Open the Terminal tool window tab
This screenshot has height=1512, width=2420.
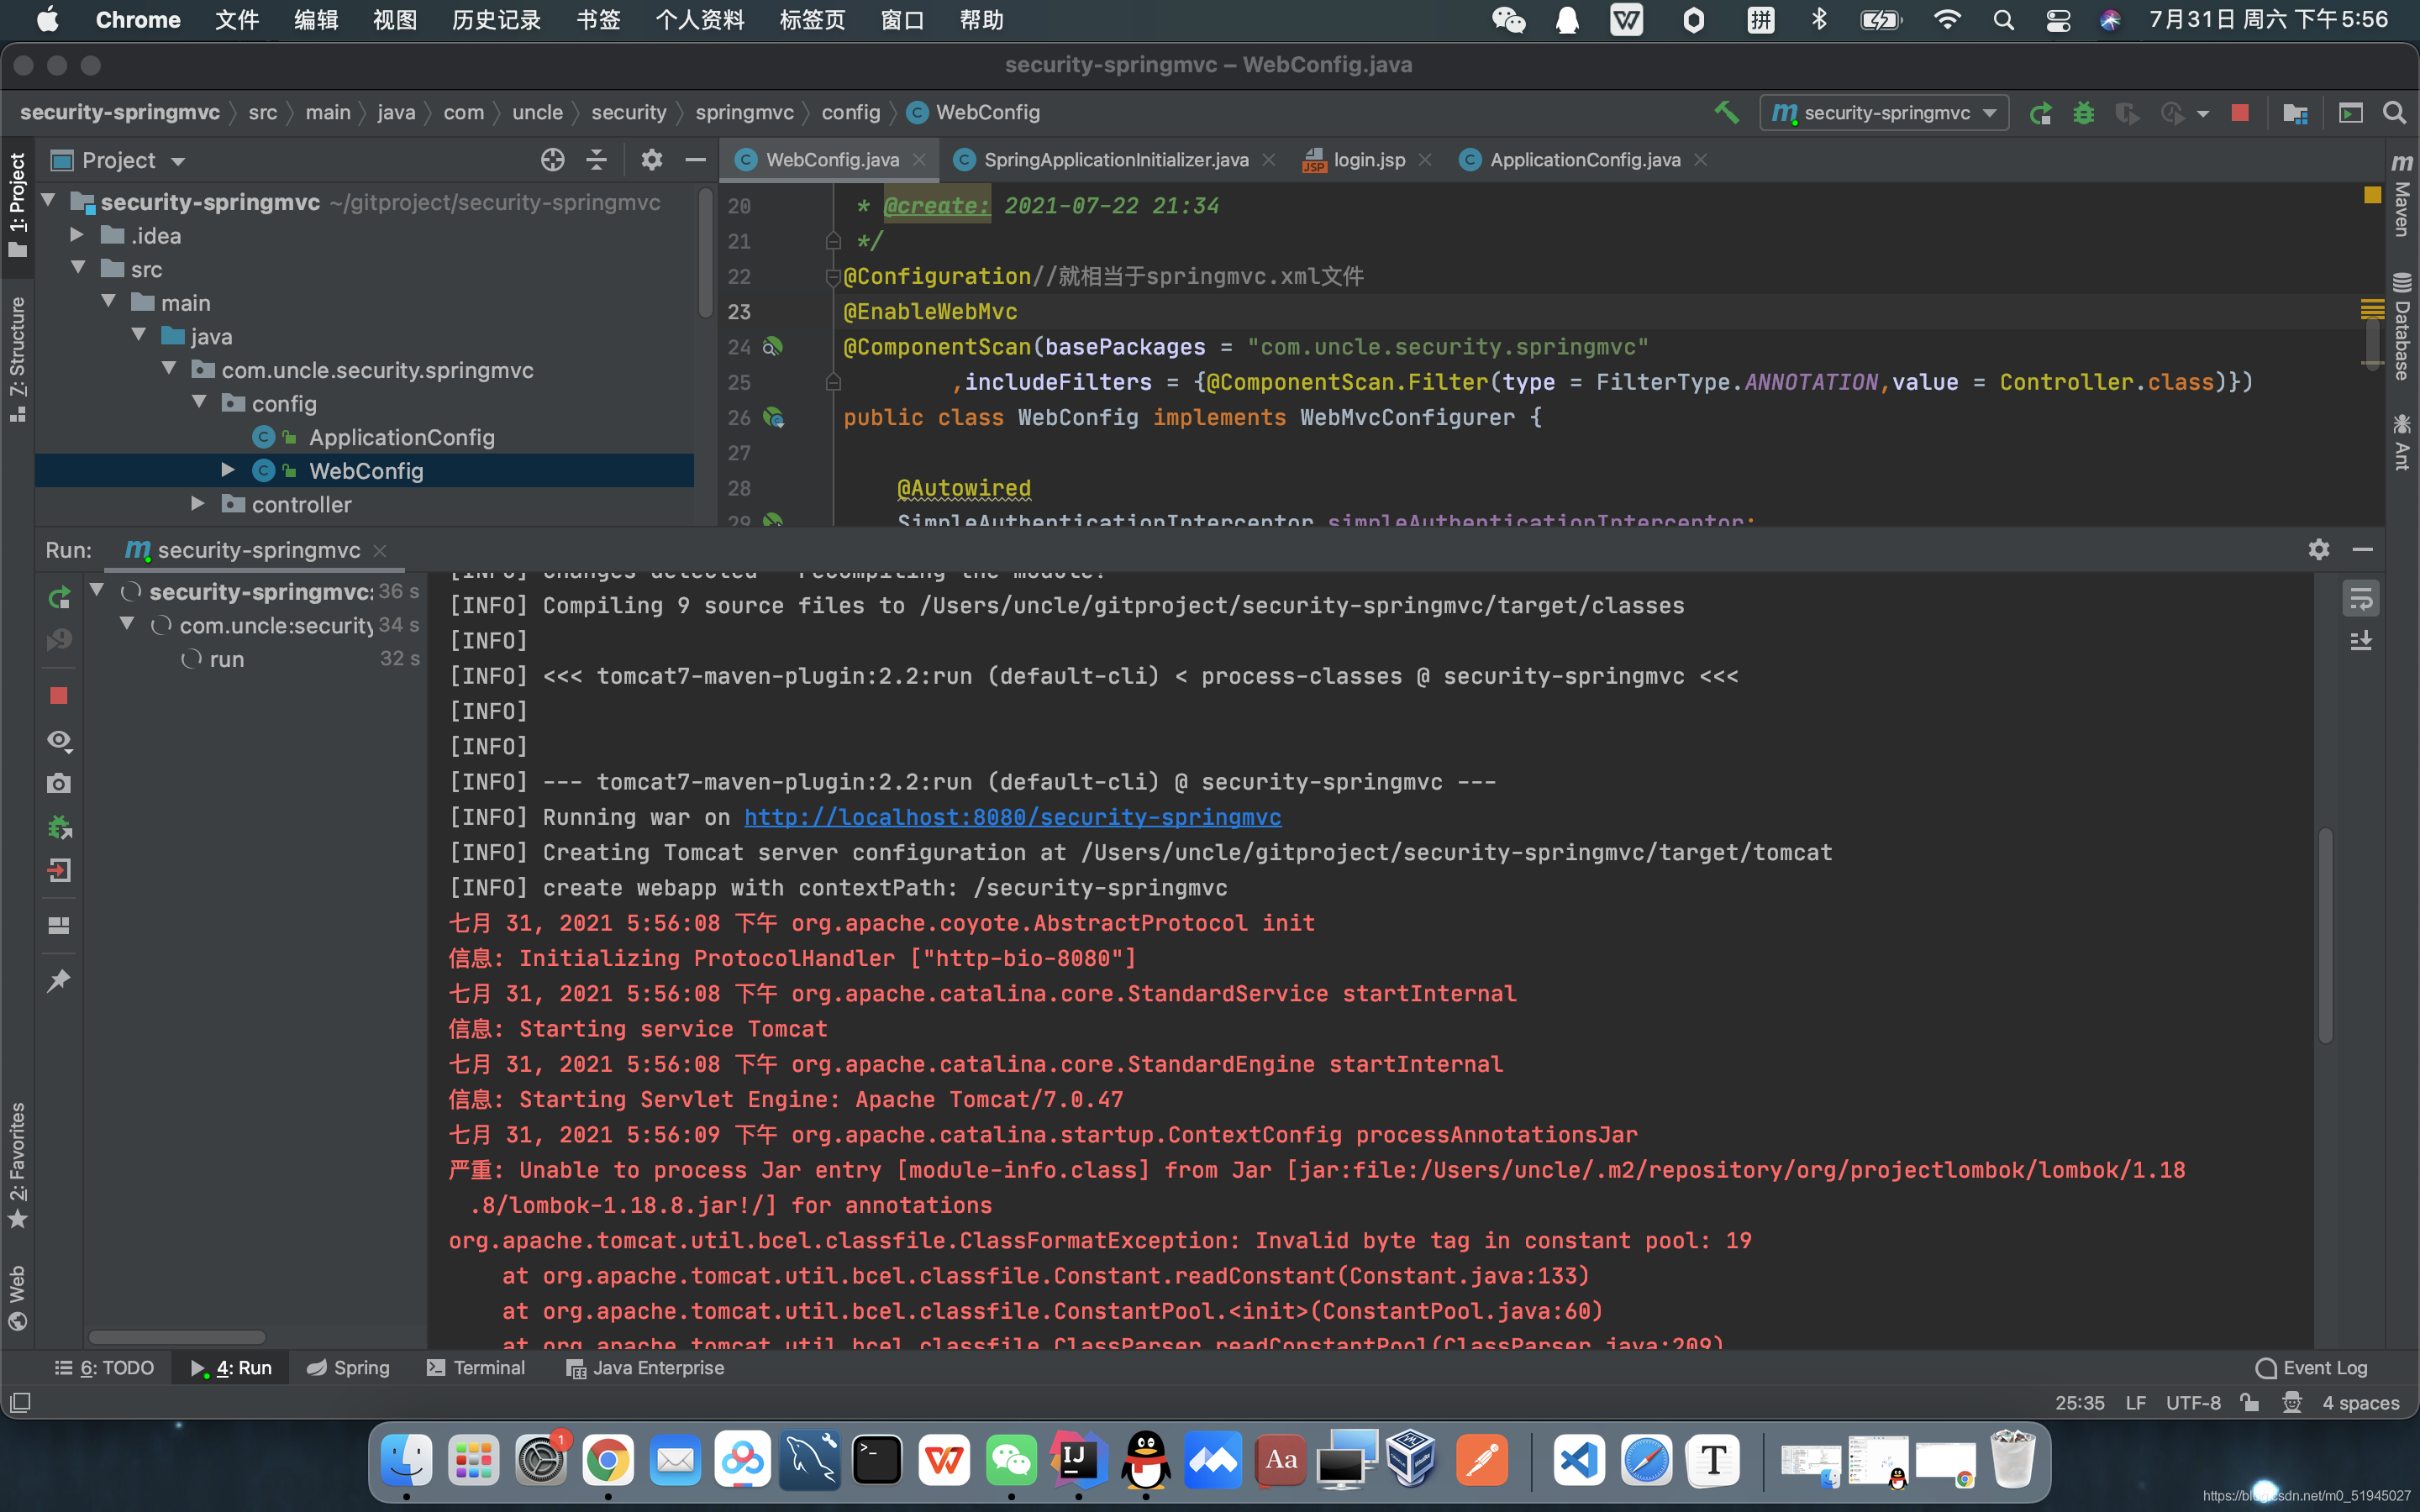coord(476,1367)
